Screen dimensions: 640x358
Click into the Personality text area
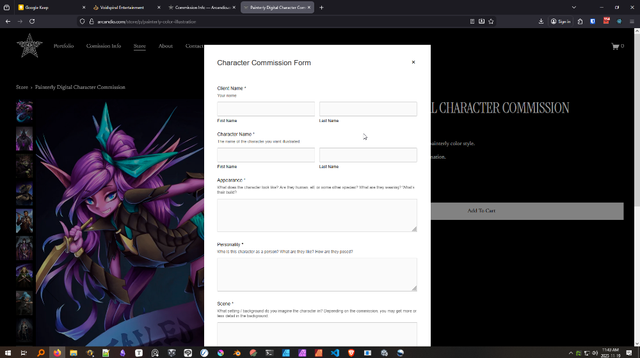(317, 274)
